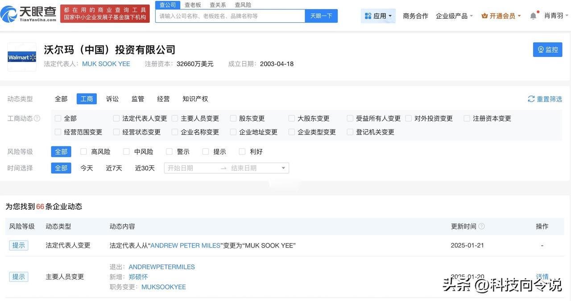Open ANDREWPETERMILES link after 退出
This screenshot has width=571, height=301.
pos(161,267)
